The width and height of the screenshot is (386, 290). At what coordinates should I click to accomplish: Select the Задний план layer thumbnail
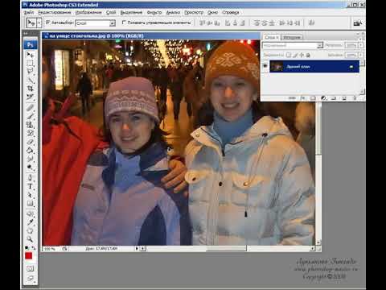(277, 66)
